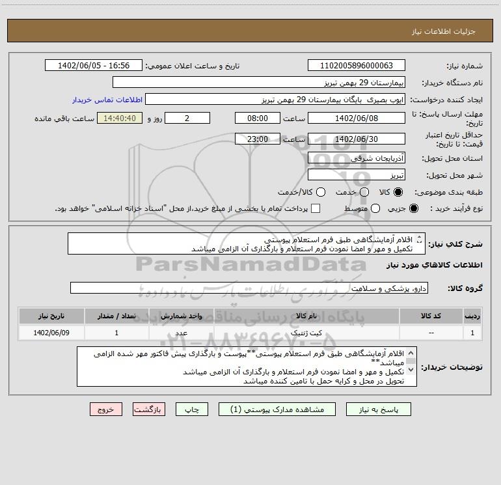
Task: Click the down arrow of buyer description scrollbar
Action: 411,369
